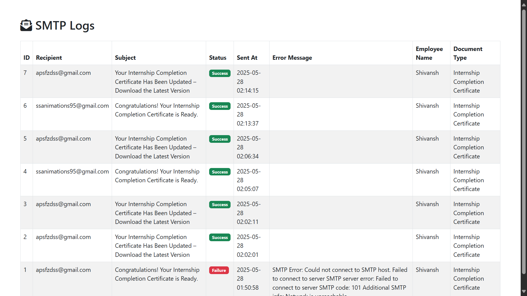This screenshot has height=296, width=527.
Task: Click the Subject column header
Action: coord(125,58)
